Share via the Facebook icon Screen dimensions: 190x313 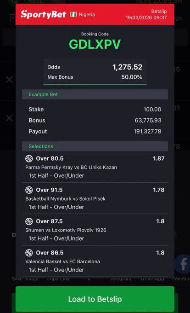coord(183,264)
